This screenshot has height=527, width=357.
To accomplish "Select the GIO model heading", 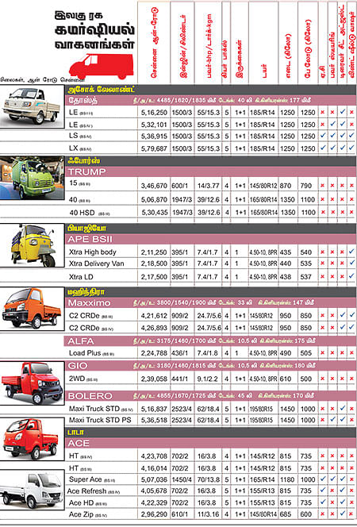I will click(x=78, y=366).
